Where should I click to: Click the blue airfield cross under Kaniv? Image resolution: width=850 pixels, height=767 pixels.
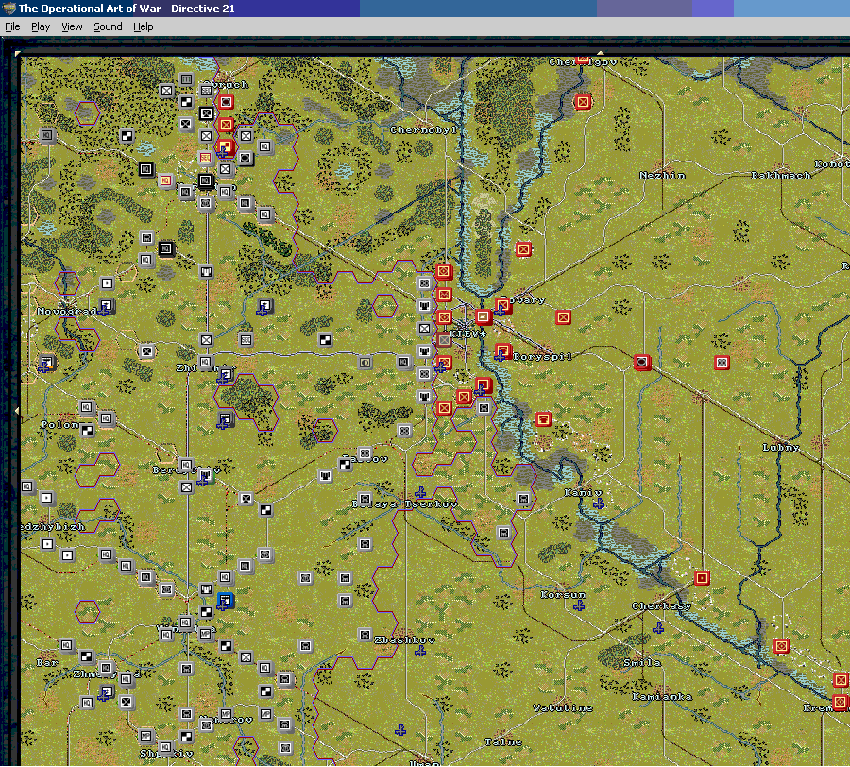599,503
